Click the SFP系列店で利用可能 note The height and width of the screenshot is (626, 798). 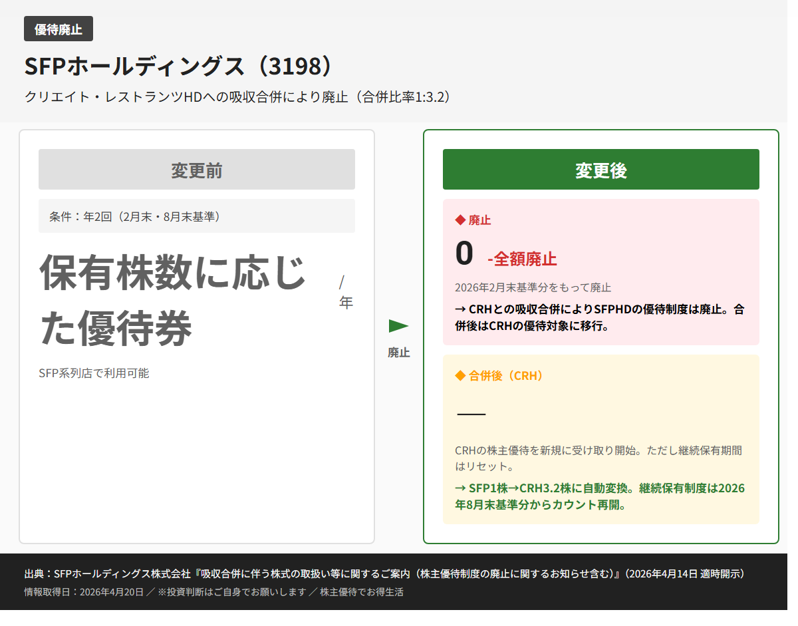(94, 373)
